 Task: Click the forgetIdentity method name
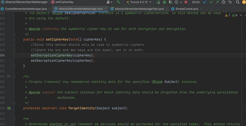click(x=82, y=108)
